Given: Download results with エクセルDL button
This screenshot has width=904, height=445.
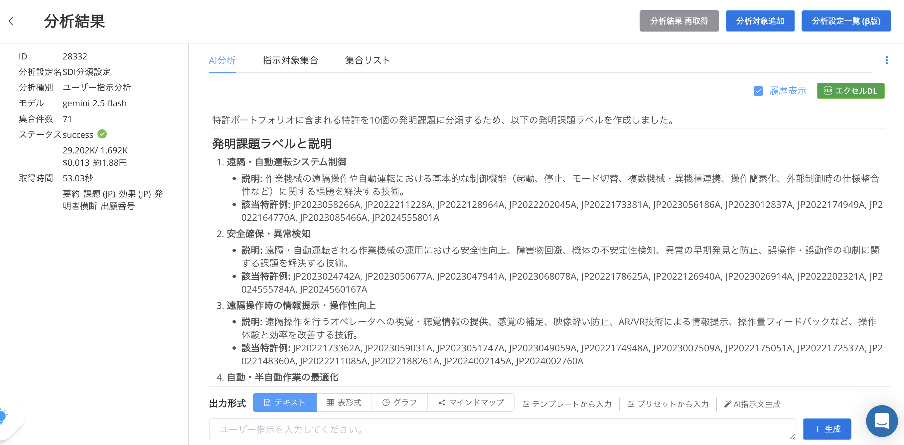Looking at the screenshot, I should point(850,91).
